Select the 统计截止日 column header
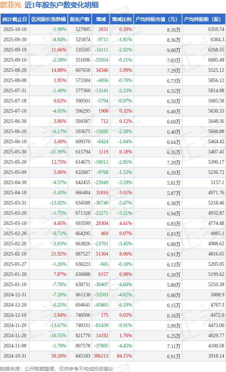The image size is (226, 372). tap(14, 19)
